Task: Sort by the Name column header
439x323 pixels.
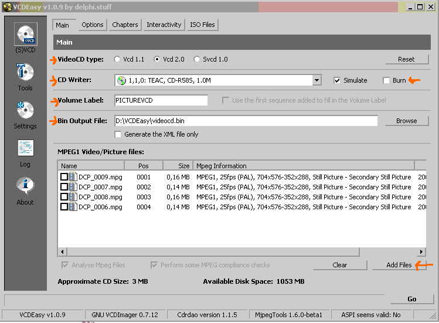Action: (91, 166)
